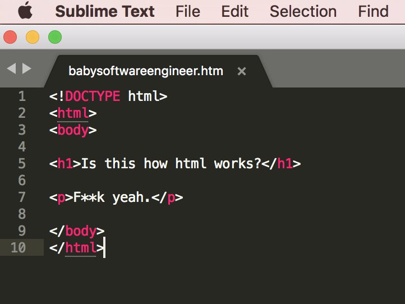Go to previous tab with left arrow

coord(12,68)
